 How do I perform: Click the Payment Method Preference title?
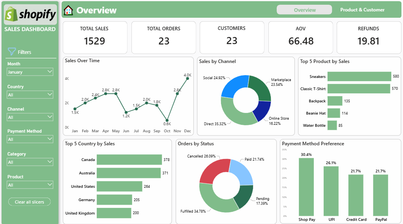point(313,144)
